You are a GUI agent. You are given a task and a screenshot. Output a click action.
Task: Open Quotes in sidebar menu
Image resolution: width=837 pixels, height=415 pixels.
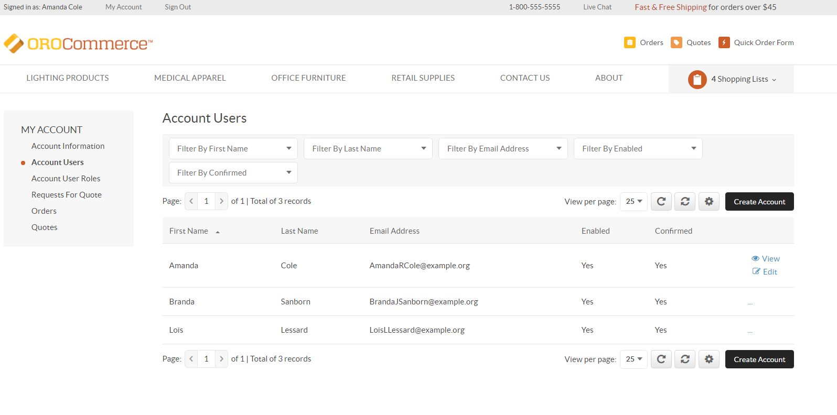45,227
